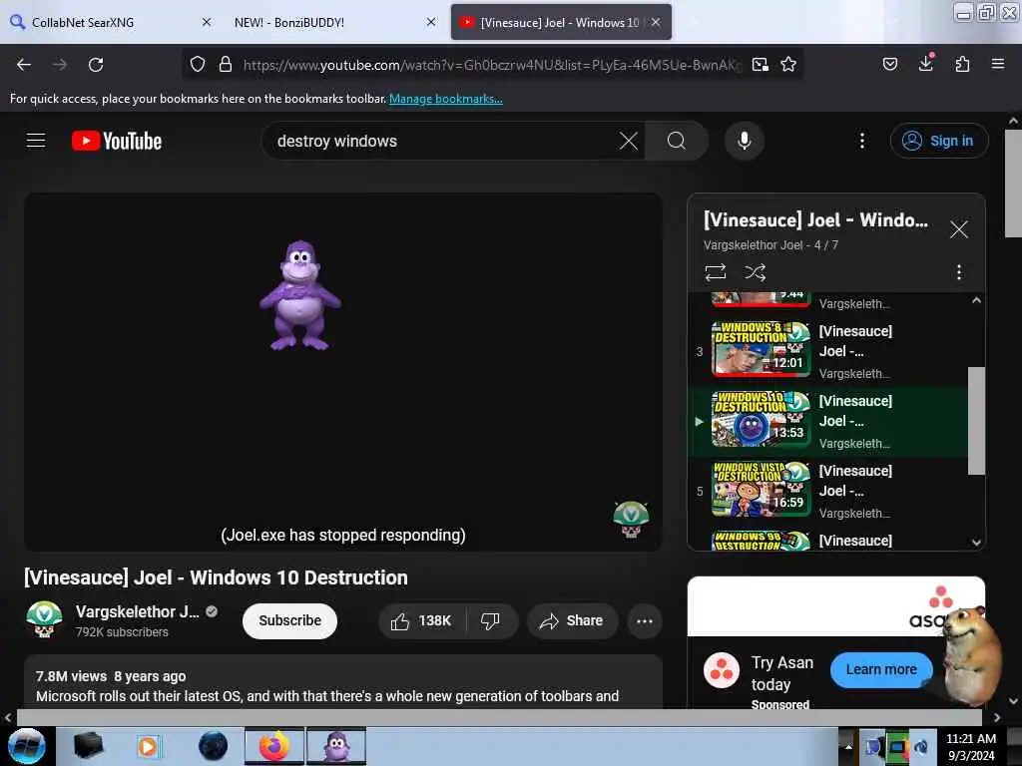Play Windows 8 Destruction playlist video
1022x766 pixels.
click(827, 351)
